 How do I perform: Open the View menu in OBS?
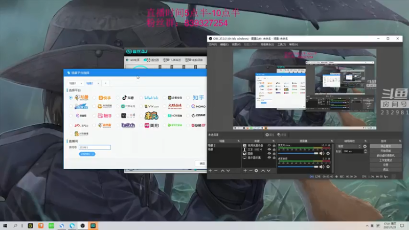tap(236, 44)
